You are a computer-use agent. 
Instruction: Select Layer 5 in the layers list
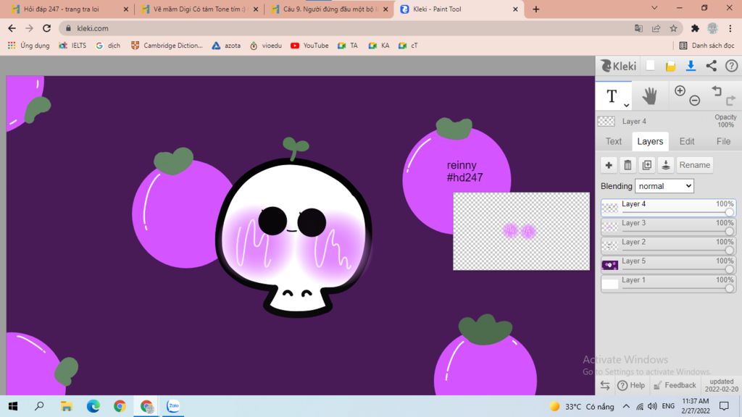click(668, 264)
